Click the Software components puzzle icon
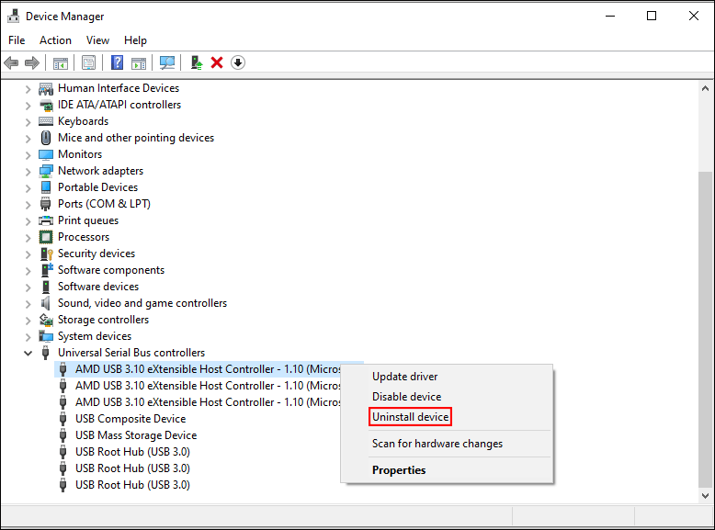The image size is (715, 530). tap(47, 270)
